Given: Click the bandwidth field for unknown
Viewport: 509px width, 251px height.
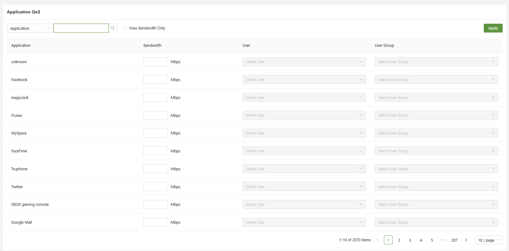Looking at the screenshot, I should coord(155,62).
